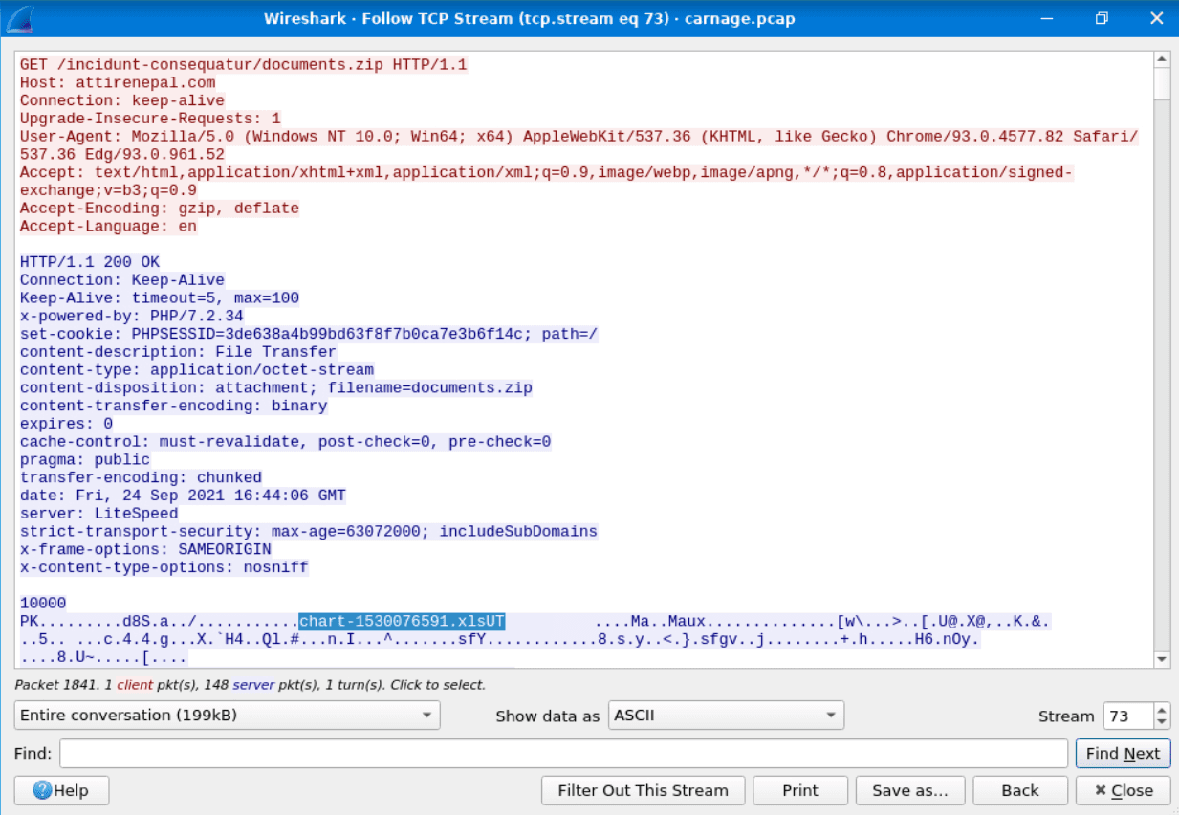
Task: Click Filter Out This Stream button
Action: (x=643, y=790)
